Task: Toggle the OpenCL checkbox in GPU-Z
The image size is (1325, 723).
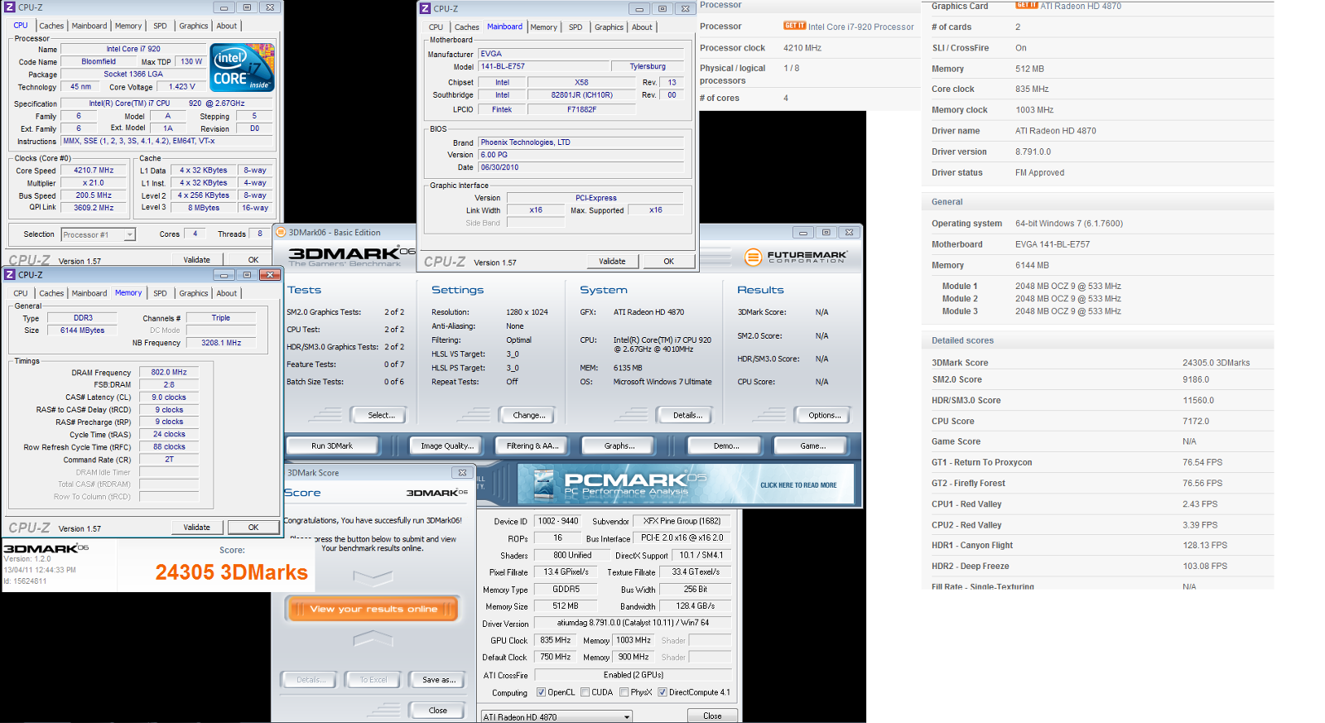Action: pos(541,692)
